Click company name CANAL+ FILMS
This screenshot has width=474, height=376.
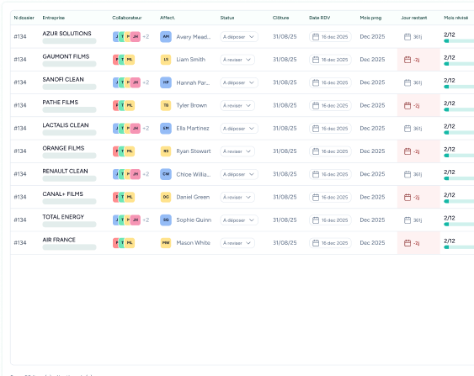click(62, 194)
